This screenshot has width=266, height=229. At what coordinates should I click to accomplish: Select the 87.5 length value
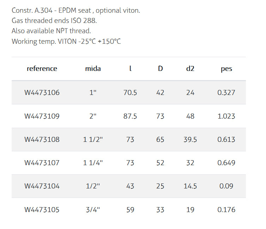pyautogui.click(x=130, y=116)
